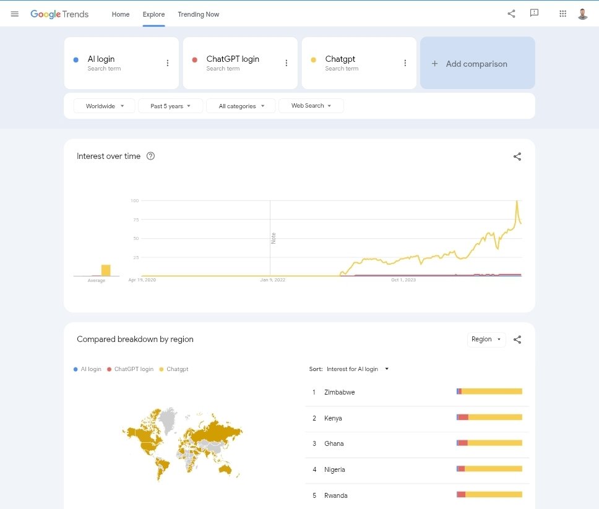Click the Rwanda interest comparison bar
The height and width of the screenshot is (509, 599).
(x=489, y=495)
